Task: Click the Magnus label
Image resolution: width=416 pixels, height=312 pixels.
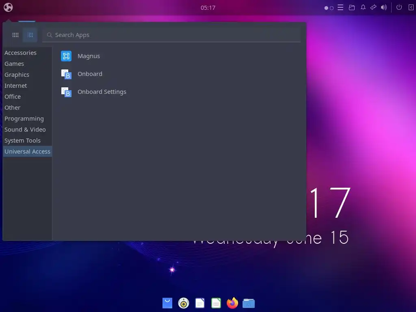Action: click(x=89, y=56)
